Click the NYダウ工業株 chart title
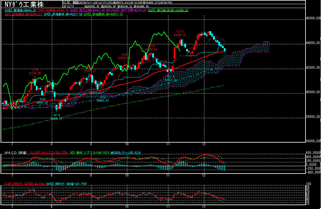The image size is (321, 209). click(24, 4)
